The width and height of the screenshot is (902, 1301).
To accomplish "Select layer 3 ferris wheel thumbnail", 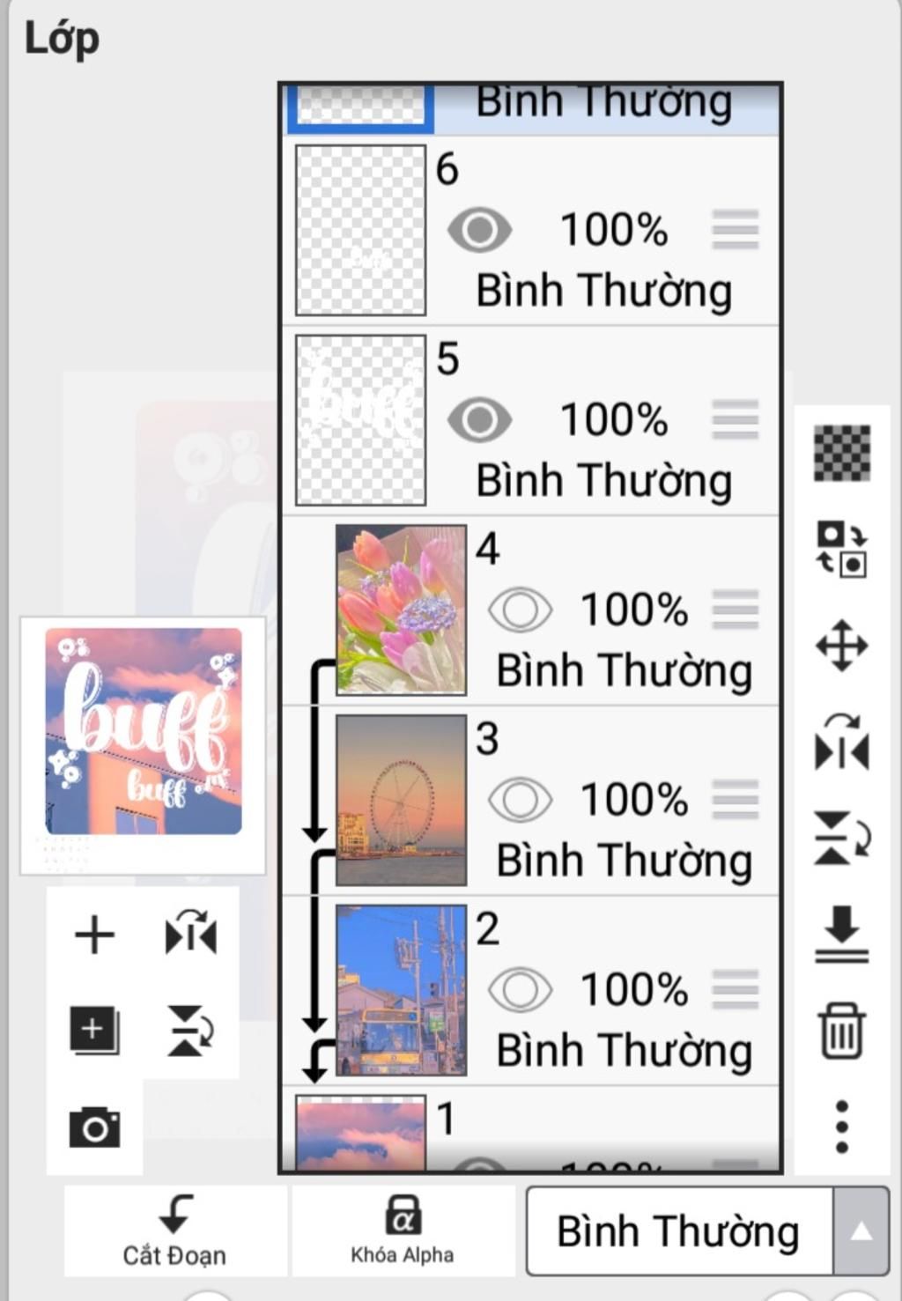I will (x=401, y=800).
